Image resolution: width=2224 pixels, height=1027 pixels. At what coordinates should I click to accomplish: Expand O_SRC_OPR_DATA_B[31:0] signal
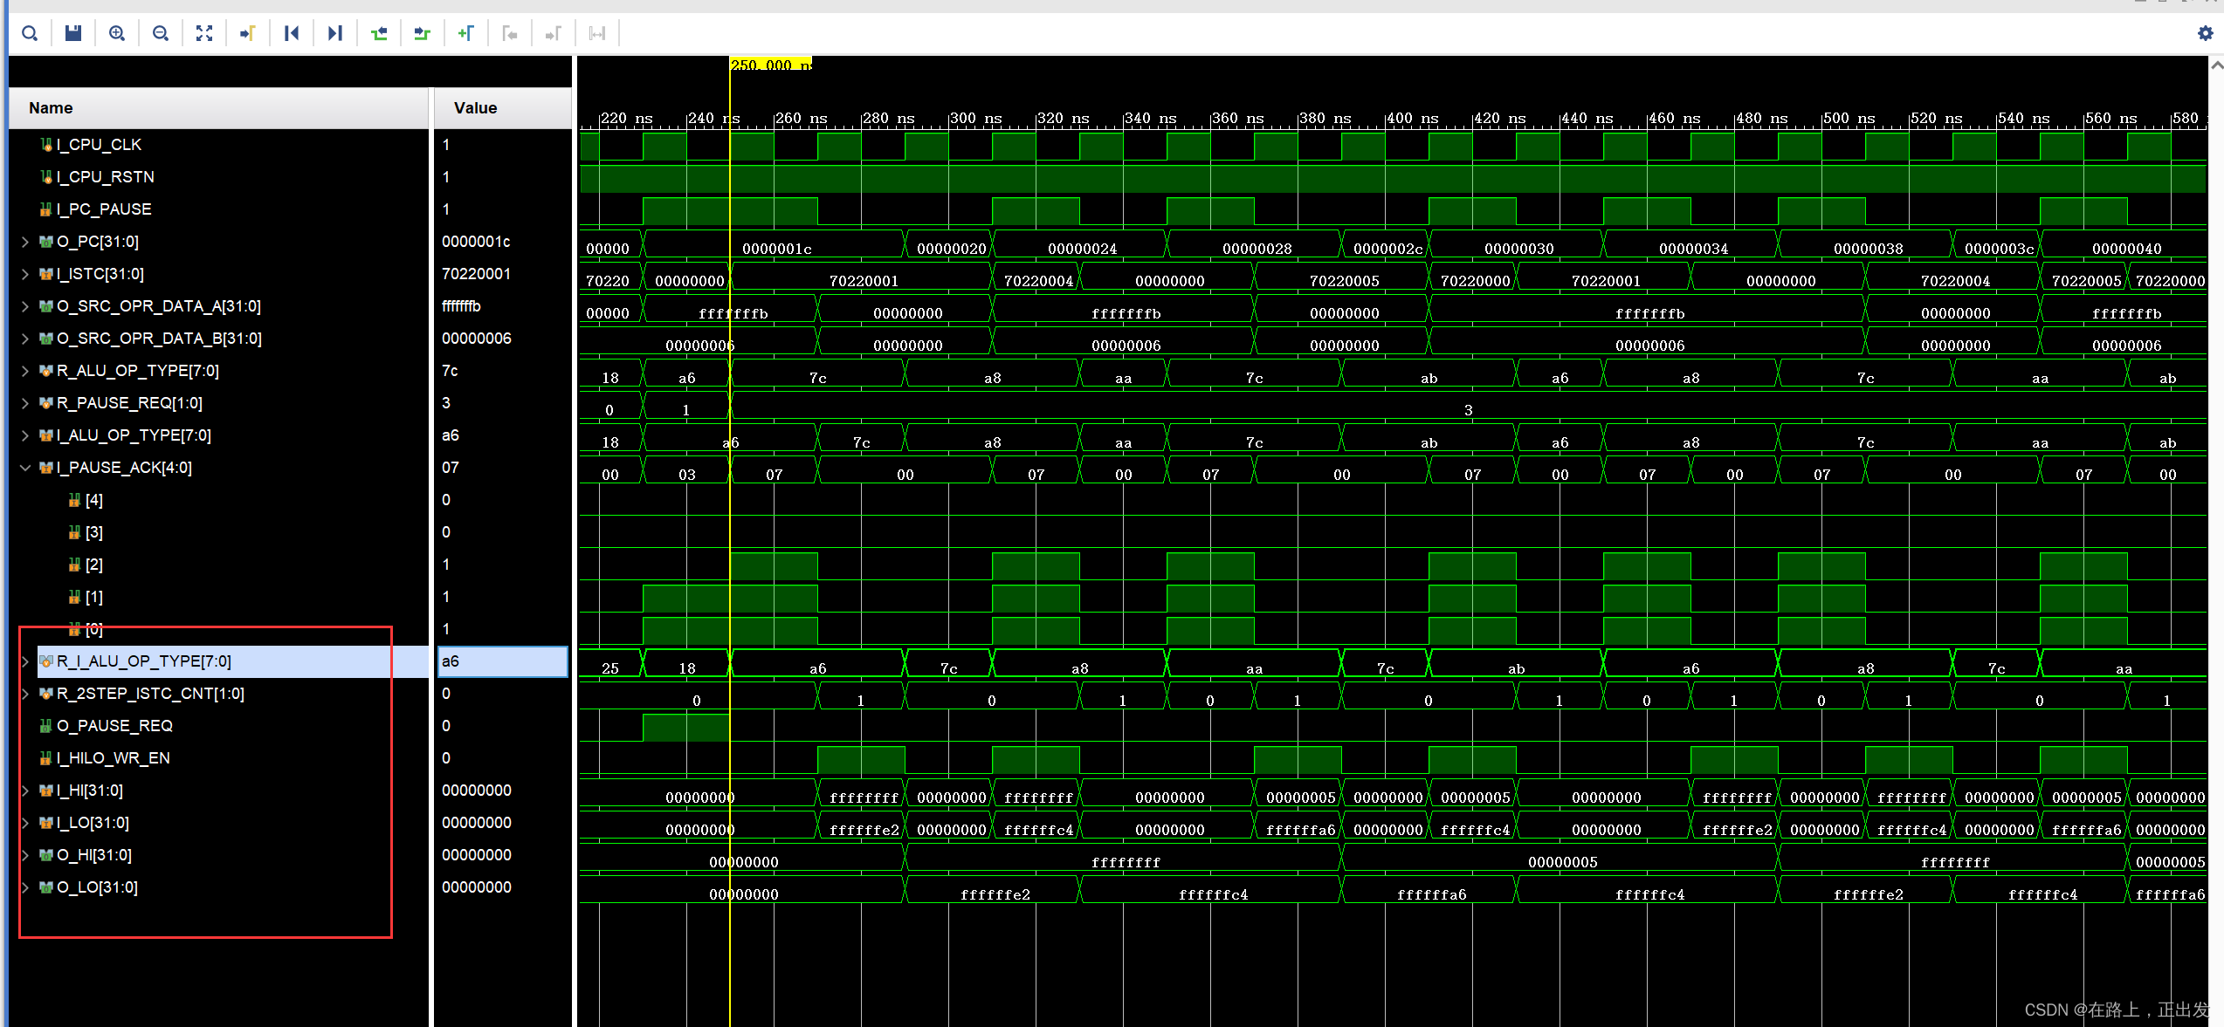pos(25,339)
